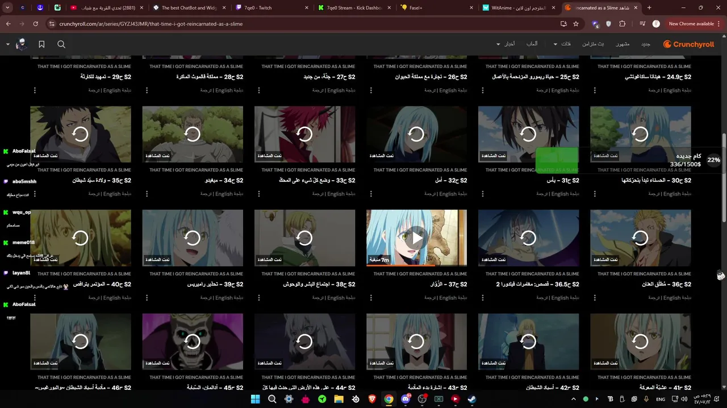The height and width of the screenshot is (408, 727).
Task: Open the Crunchyroll search magnifier
Action: [x=61, y=44]
